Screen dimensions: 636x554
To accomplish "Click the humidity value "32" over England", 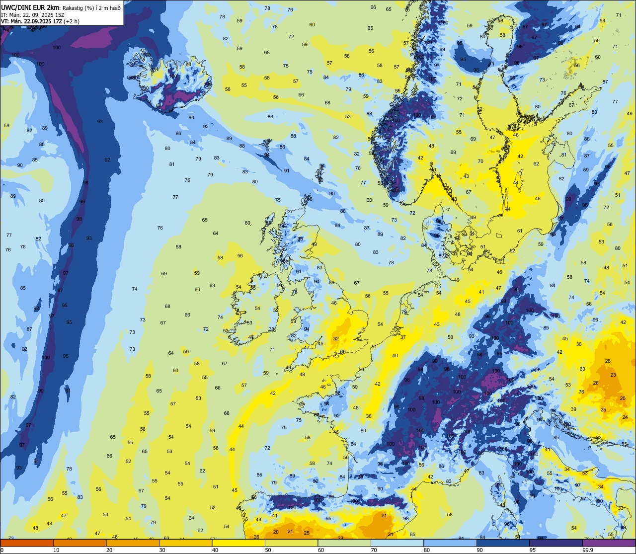I will [x=336, y=339].
